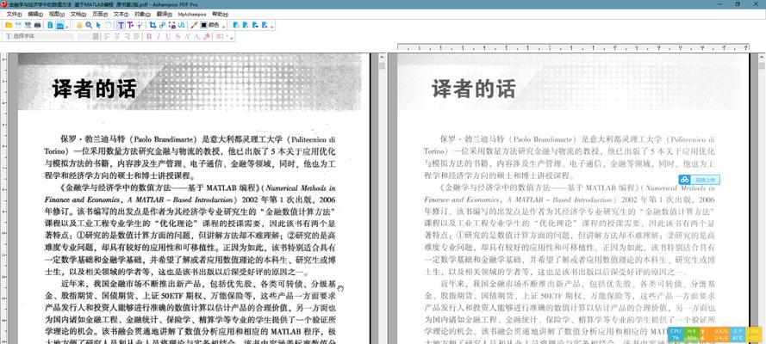766x344 pixels.
Task: Toggle align right formatting
Action: click(x=127, y=36)
